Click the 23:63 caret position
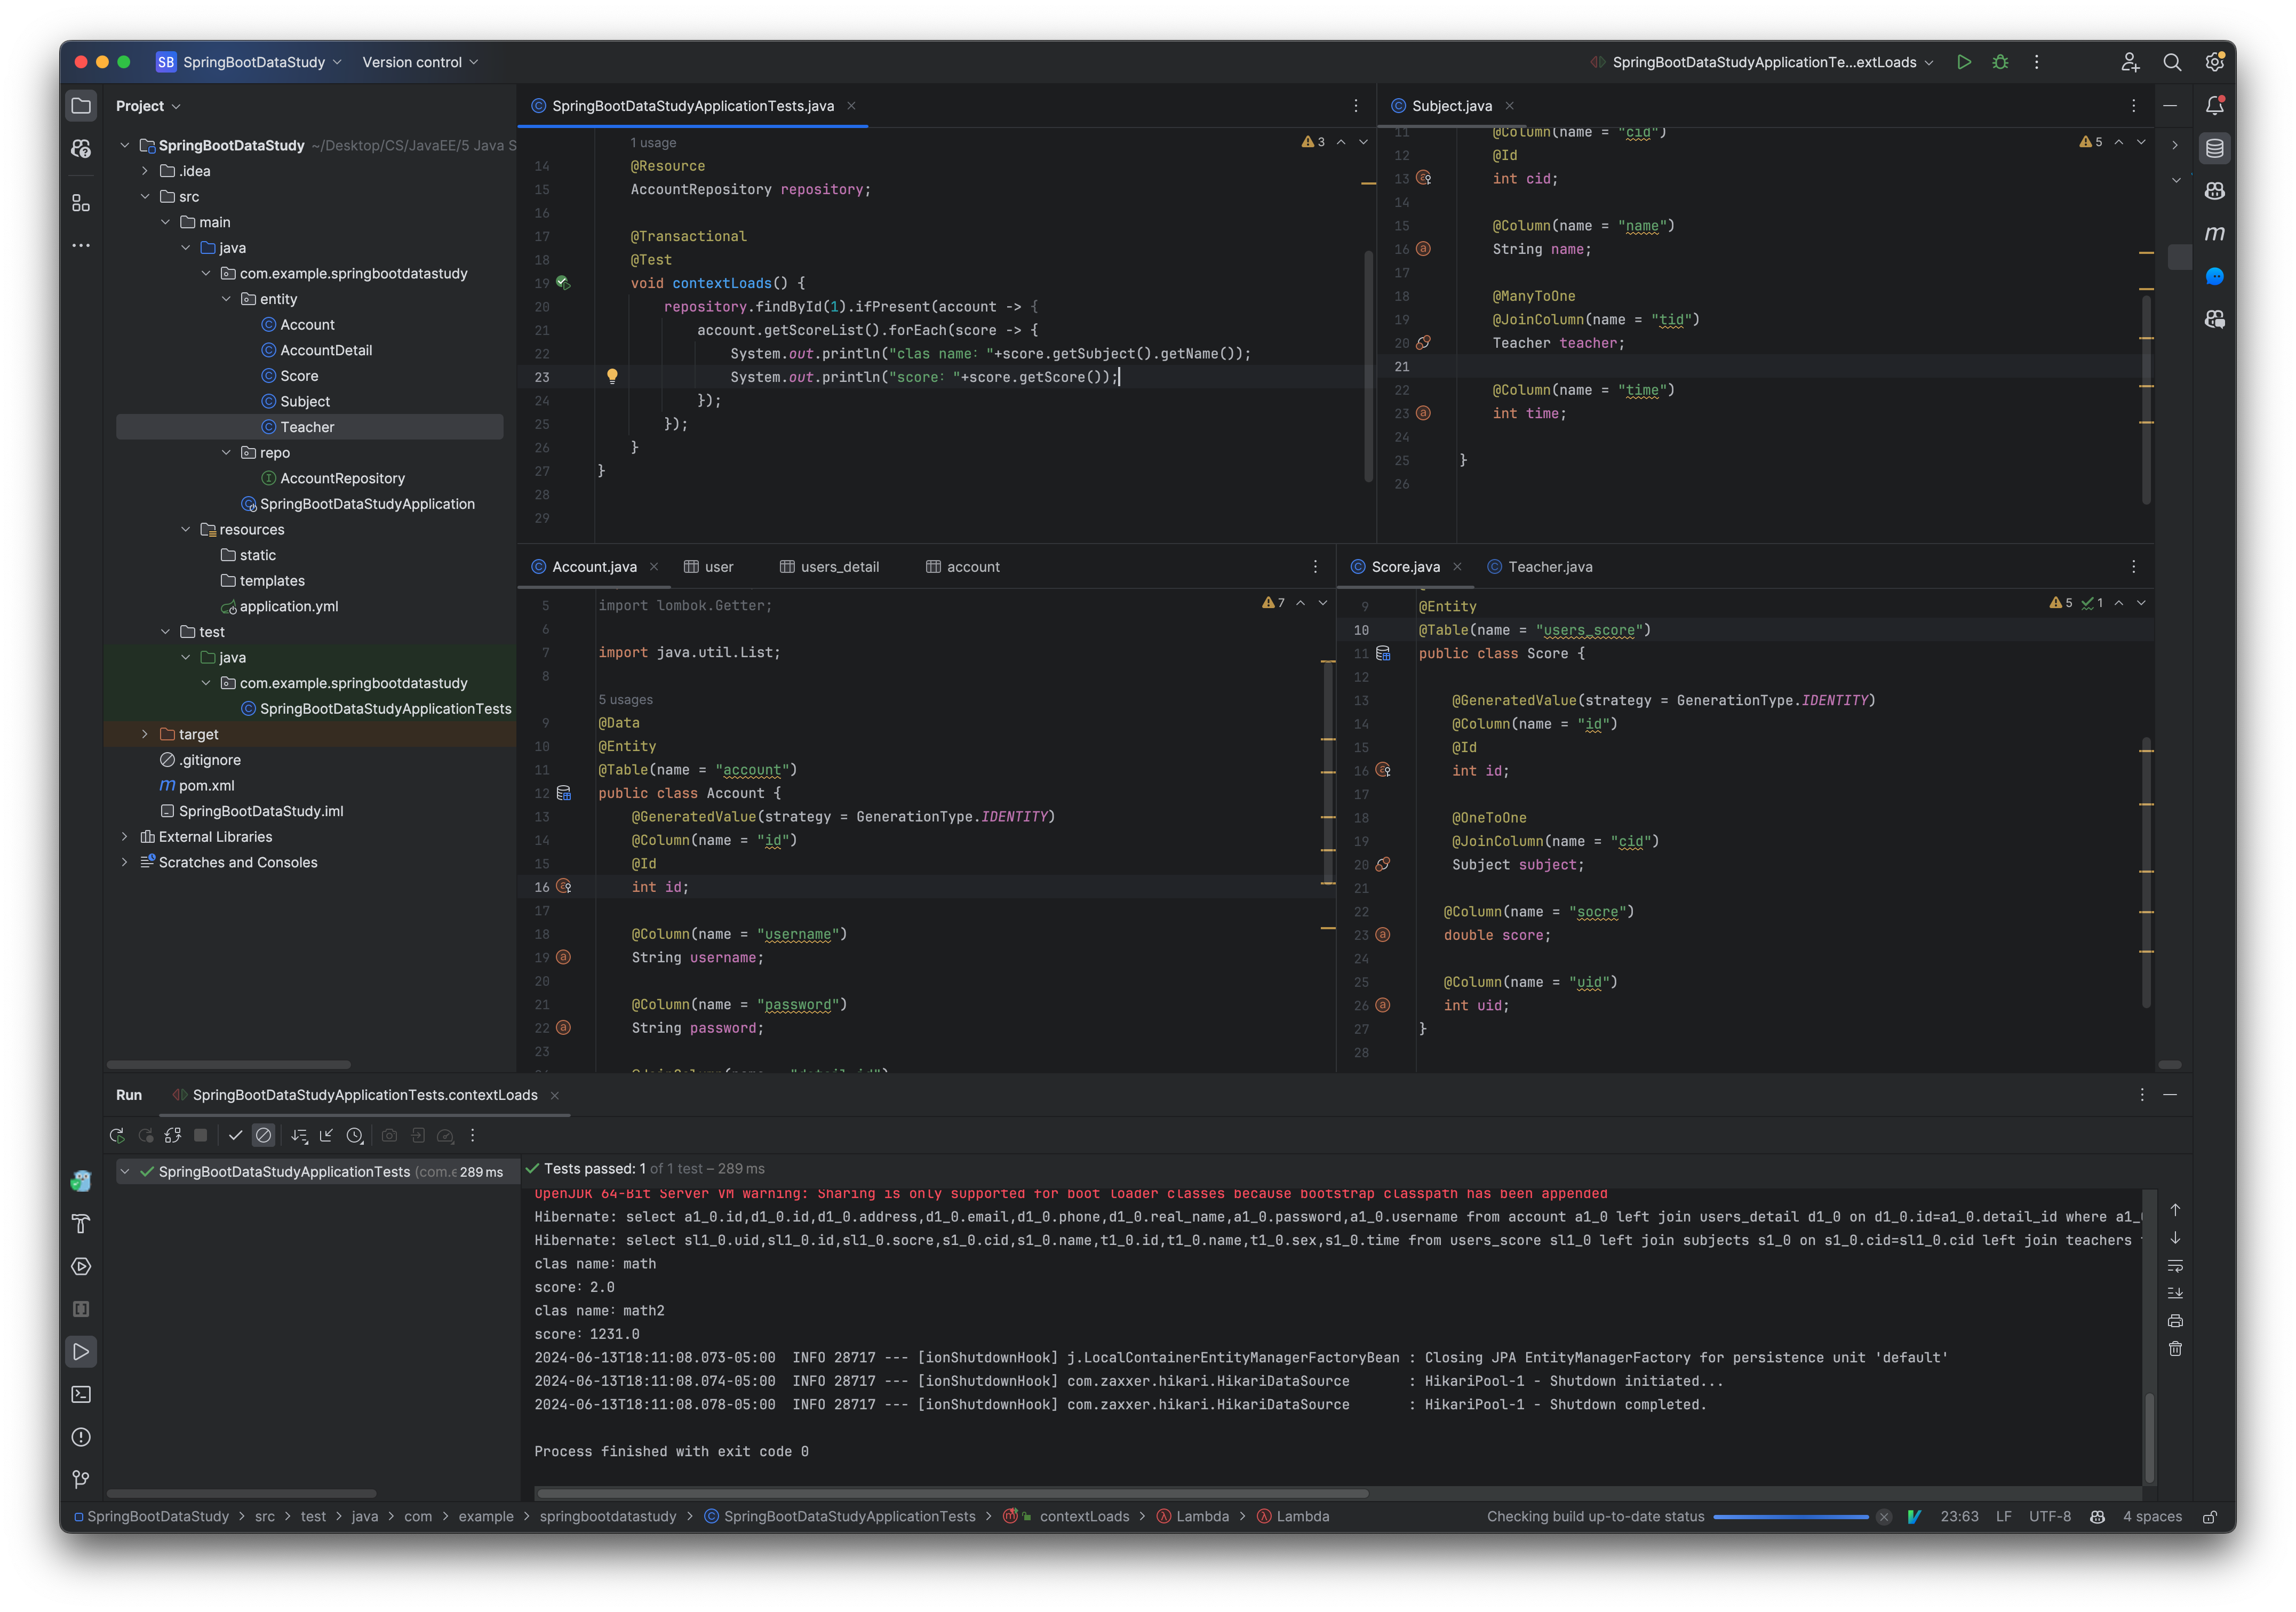The width and height of the screenshot is (2296, 1612). (x=1959, y=1517)
